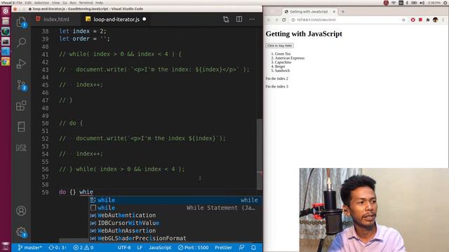Open the Source Control view
The width and height of the screenshot is (449, 252).
coord(21,85)
